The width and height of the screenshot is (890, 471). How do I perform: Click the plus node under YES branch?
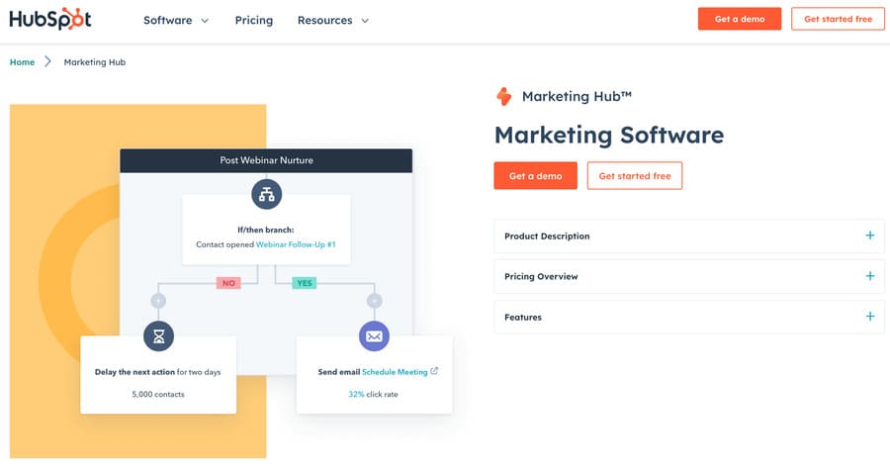(374, 301)
